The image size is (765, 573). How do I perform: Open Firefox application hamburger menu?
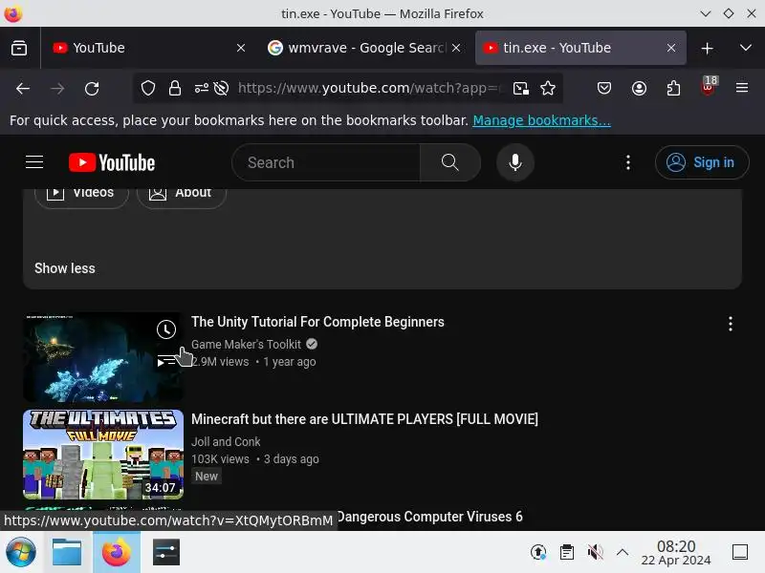coord(742,88)
